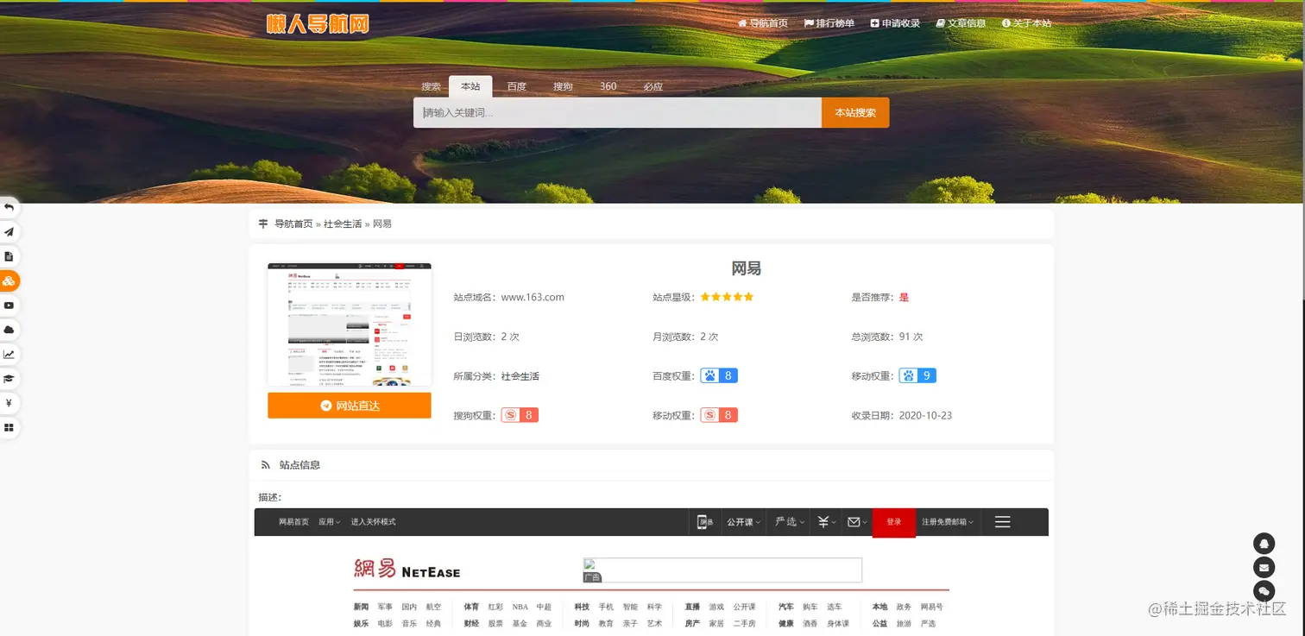This screenshot has width=1305, height=636.
Task: Click the graduation-cap icon in left sidebar
Action: coord(9,379)
